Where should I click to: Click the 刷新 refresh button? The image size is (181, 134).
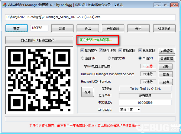click(x=166, y=67)
